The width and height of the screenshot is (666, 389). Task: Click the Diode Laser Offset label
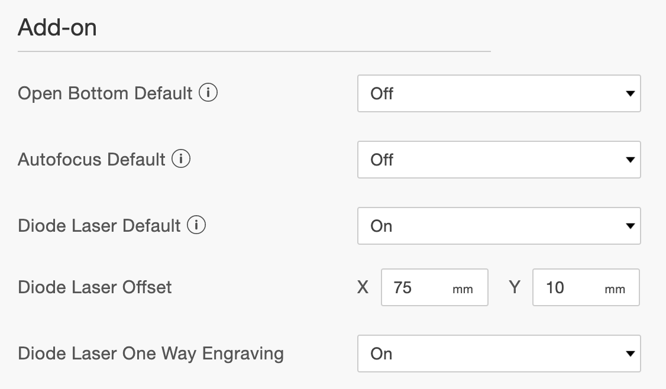tap(95, 287)
